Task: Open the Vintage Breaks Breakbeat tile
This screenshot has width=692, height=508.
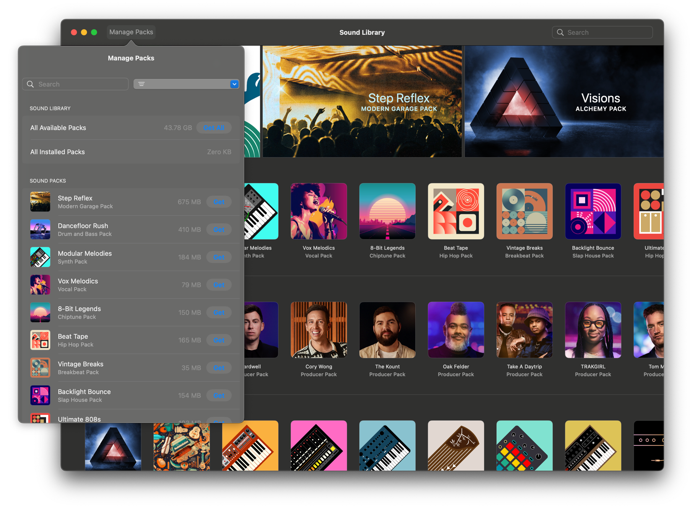Action: (x=524, y=211)
